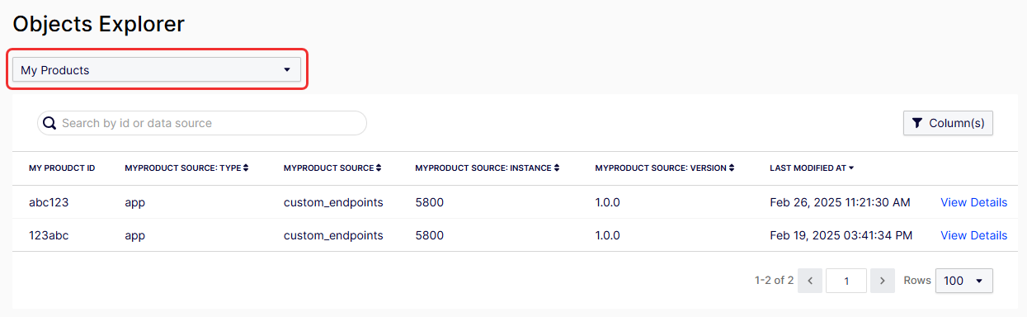View Details for 123abc row

tap(973, 235)
